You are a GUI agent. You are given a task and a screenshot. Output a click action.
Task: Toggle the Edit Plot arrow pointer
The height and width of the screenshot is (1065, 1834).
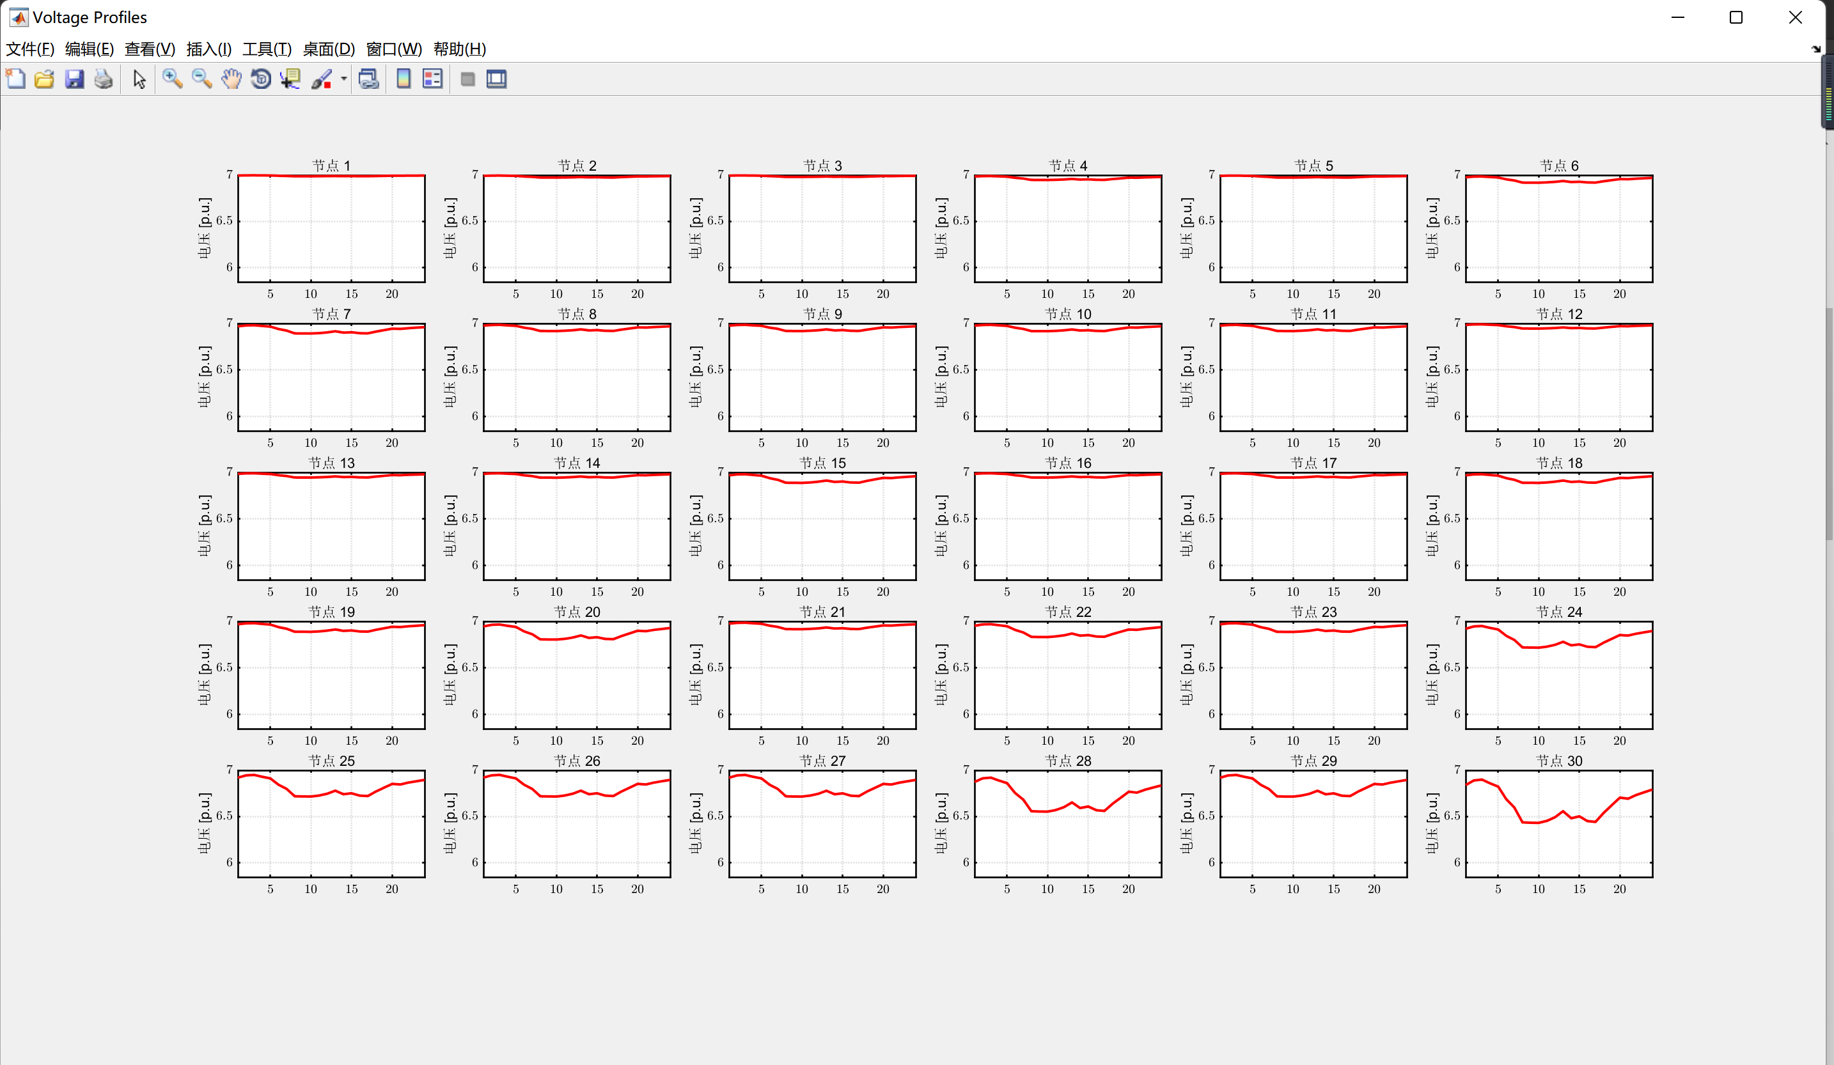point(139,79)
